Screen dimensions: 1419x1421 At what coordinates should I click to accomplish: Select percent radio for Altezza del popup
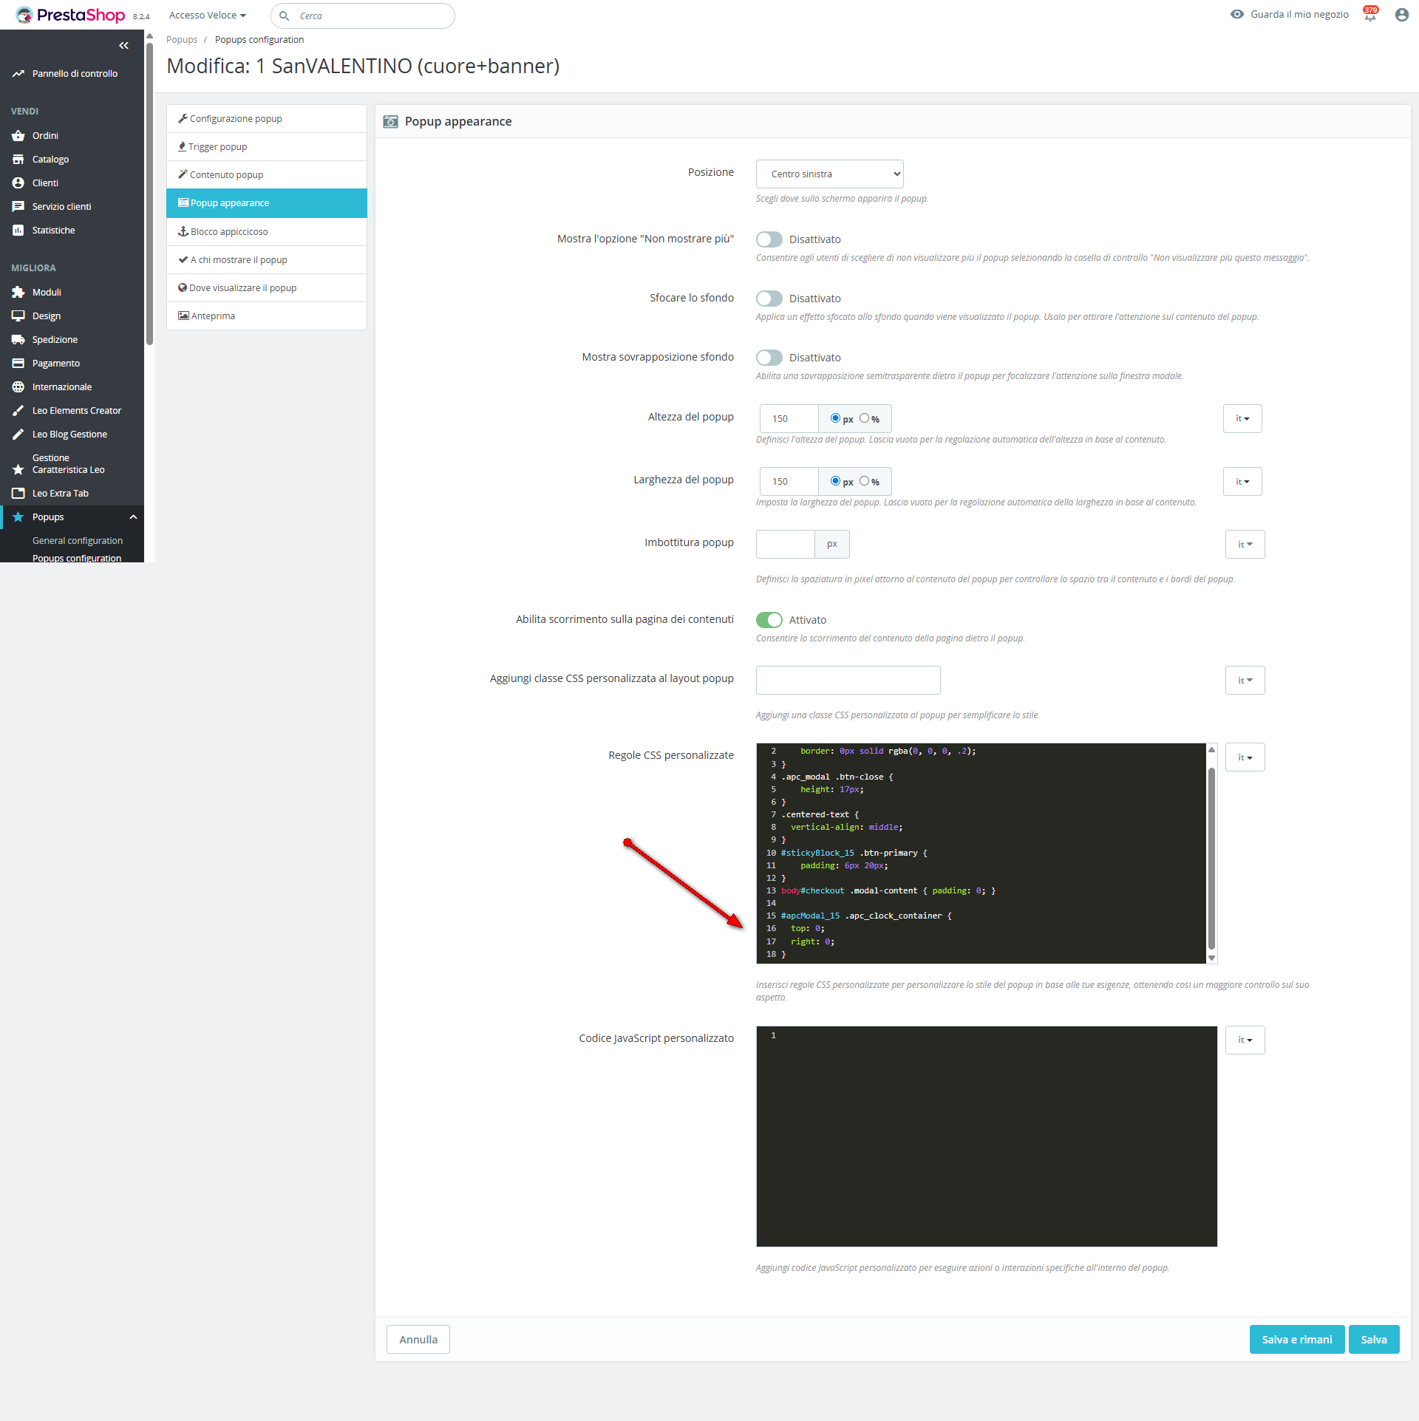tap(864, 418)
